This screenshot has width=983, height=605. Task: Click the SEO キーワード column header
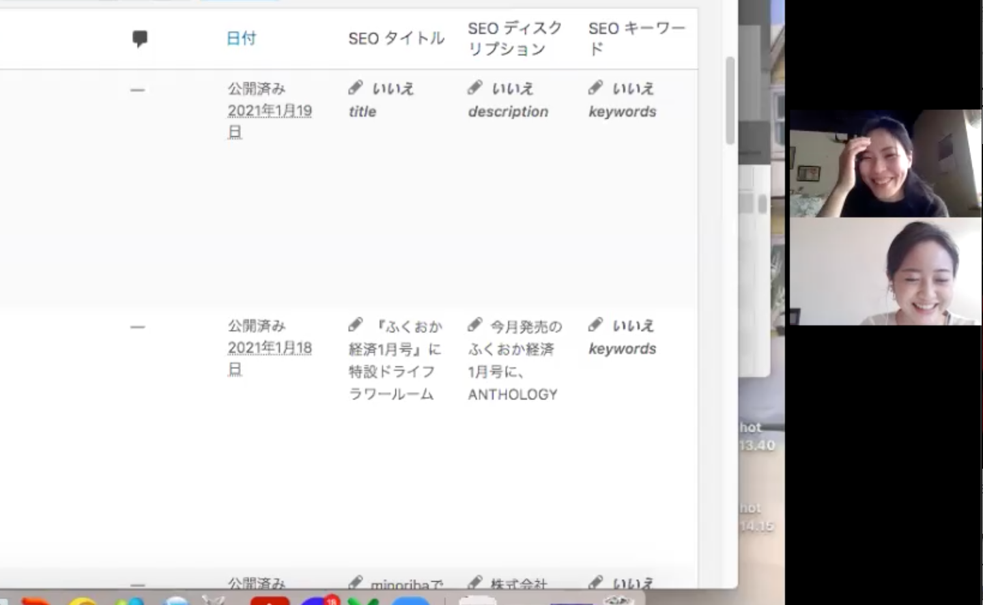click(x=636, y=38)
